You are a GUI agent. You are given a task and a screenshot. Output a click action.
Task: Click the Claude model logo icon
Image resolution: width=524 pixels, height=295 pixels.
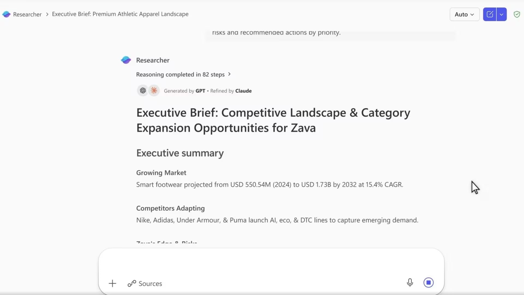pos(154,91)
